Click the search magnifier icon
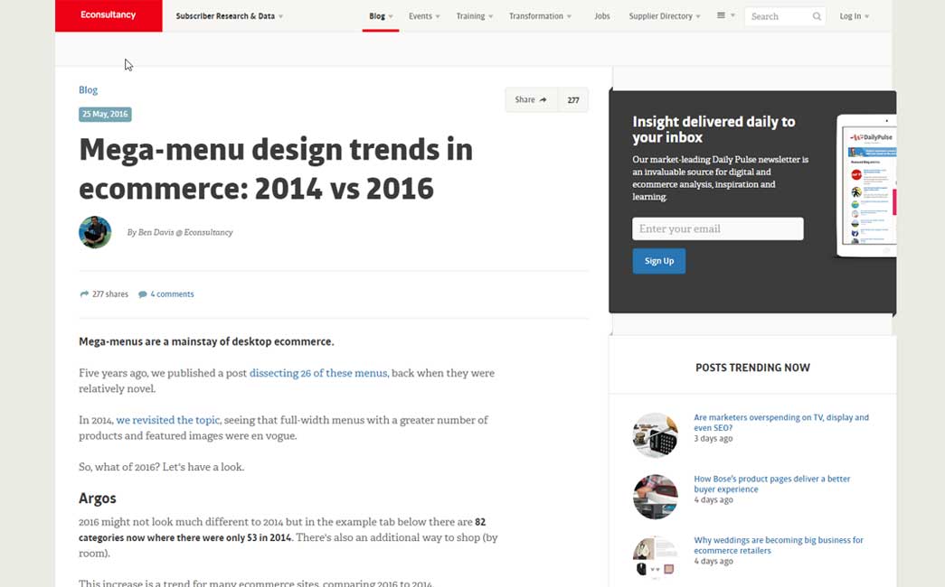The image size is (945, 587). pyautogui.click(x=817, y=16)
